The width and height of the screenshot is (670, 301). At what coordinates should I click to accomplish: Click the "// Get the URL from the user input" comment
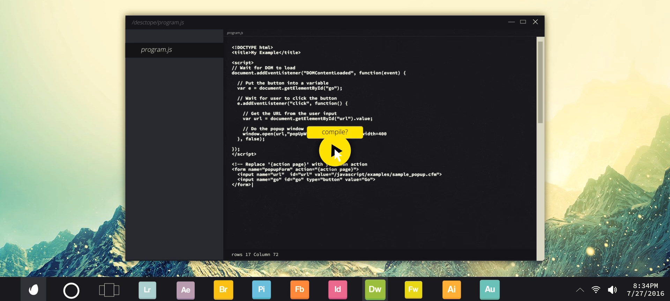(x=290, y=113)
